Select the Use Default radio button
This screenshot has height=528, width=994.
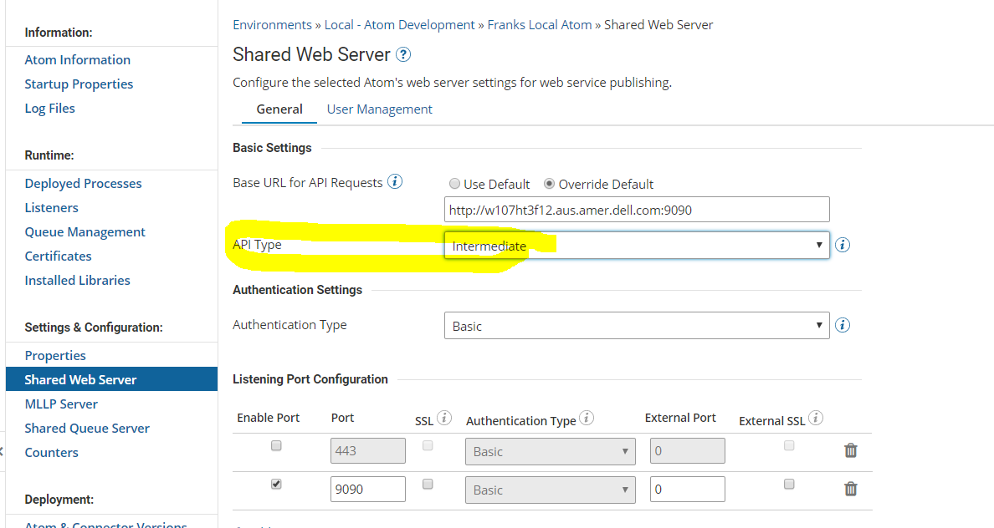pos(454,184)
